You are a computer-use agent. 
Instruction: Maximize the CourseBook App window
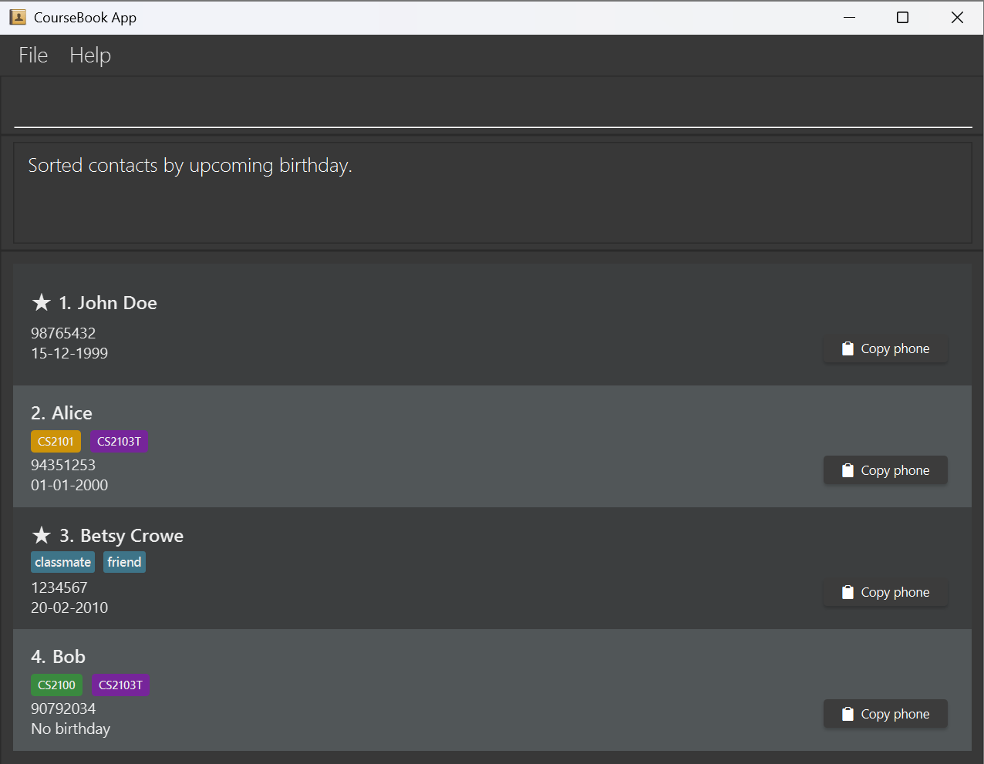click(x=902, y=17)
